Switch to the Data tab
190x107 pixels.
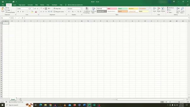(x=36, y=5)
